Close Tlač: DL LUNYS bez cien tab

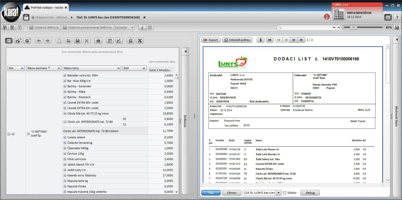point(144,17)
